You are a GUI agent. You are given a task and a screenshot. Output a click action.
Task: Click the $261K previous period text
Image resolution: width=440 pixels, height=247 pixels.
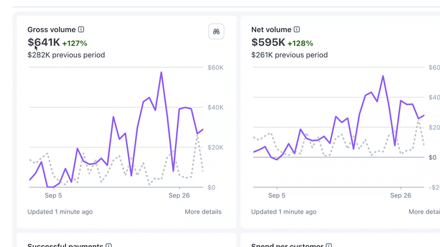point(289,55)
